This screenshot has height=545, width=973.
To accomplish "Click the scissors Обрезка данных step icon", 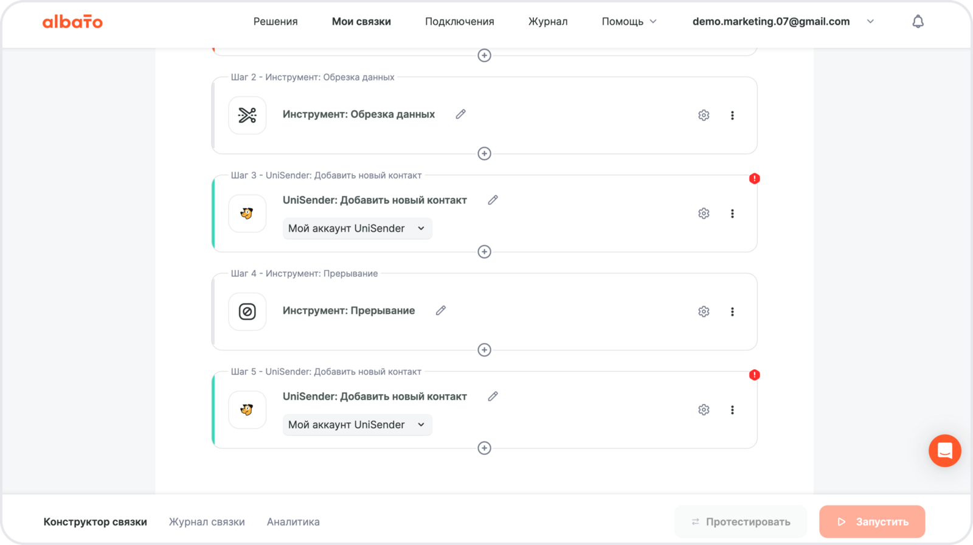I will coord(247,116).
